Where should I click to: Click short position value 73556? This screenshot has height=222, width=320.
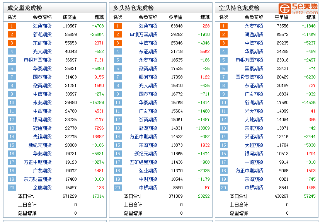(283, 26)
